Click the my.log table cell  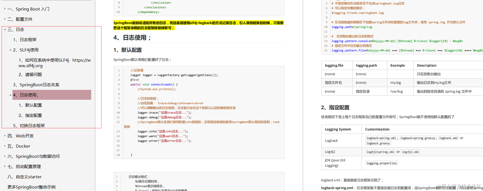[396, 83]
